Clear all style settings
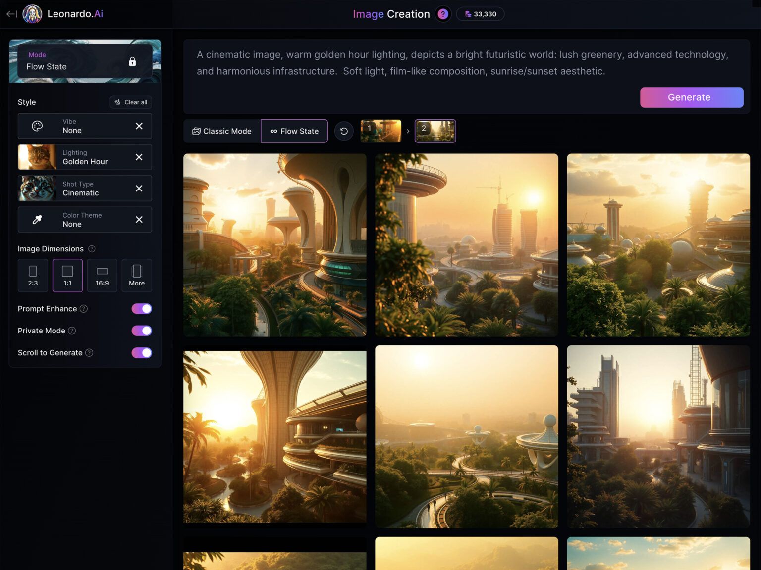This screenshot has height=570, width=761. point(131,102)
